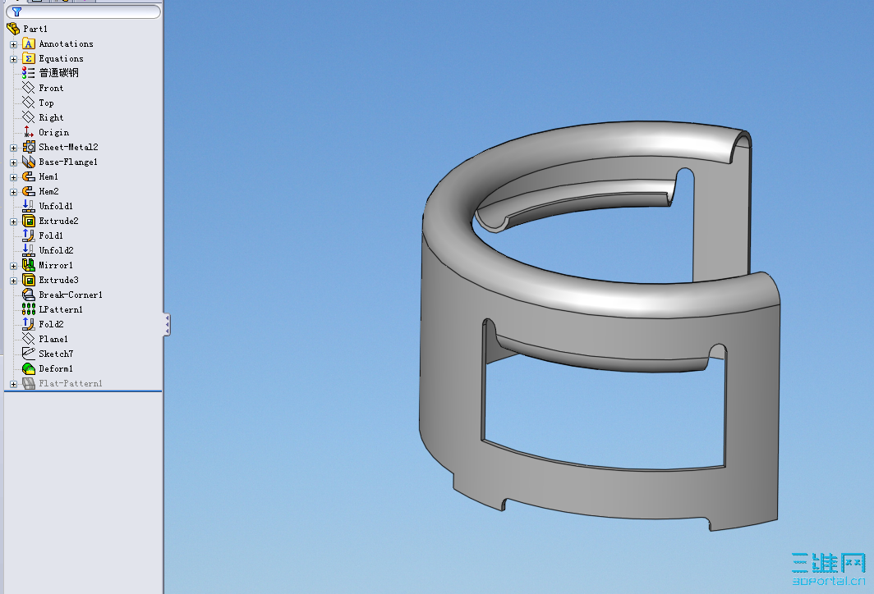This screenshot has width=874, height=594.
Task: Click the Extrude3 feature icon
Action: [29, 280]
